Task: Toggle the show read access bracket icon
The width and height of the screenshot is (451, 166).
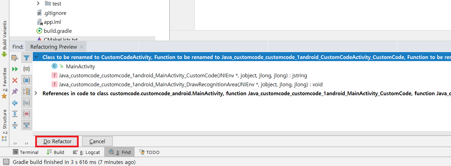Action: click(x=27, y=69)
